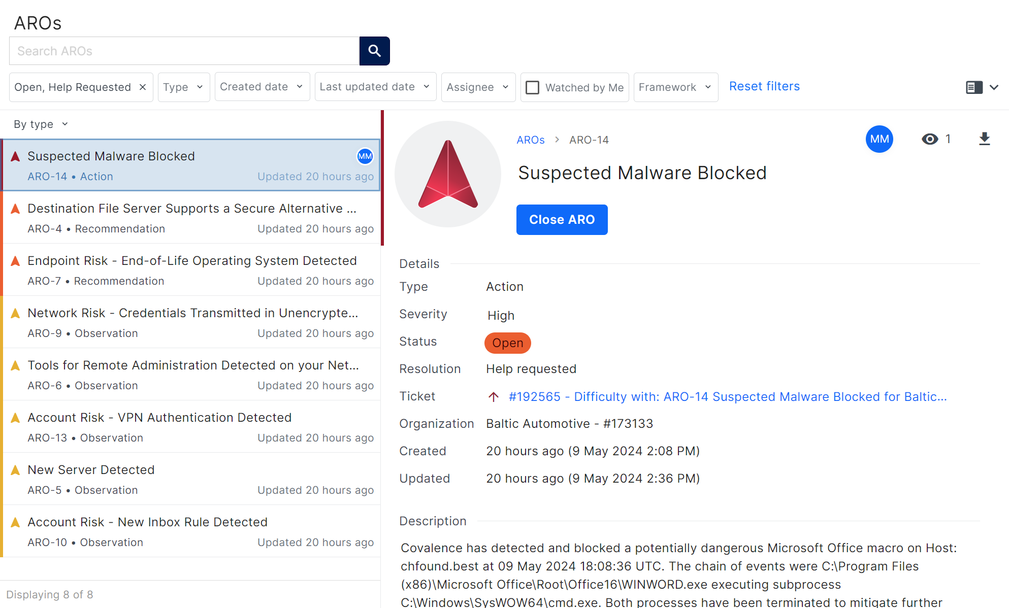Image resolution: width=1009 pixels, height=608 pixels.
Task: Remove the Open, Help Requested filter
Action: tap(143, 87)
